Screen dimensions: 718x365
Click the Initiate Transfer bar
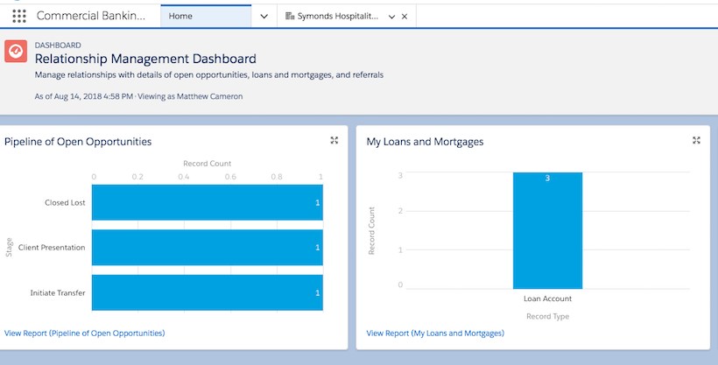coord(207,292)
